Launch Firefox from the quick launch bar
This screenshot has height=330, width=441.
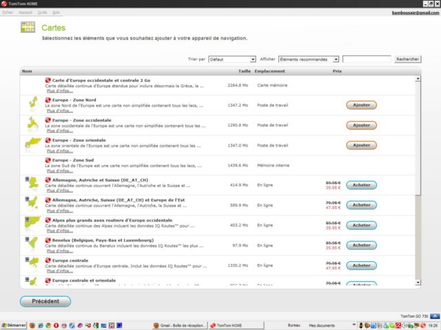tap(32, 325)
